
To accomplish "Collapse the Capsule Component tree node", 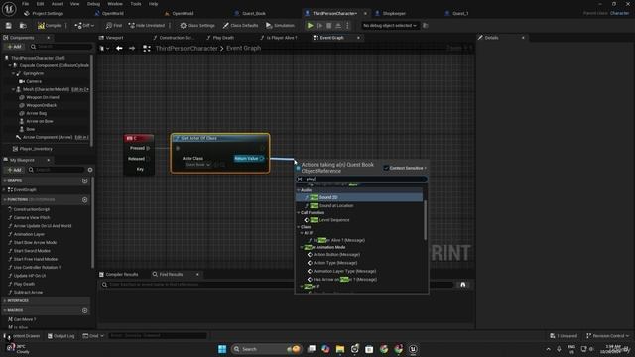I will coord(10,65).
